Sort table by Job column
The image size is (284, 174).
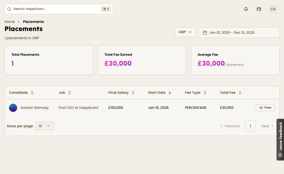point(69,93)
